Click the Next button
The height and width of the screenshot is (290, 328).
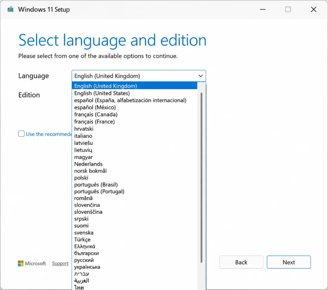(289, 262)
